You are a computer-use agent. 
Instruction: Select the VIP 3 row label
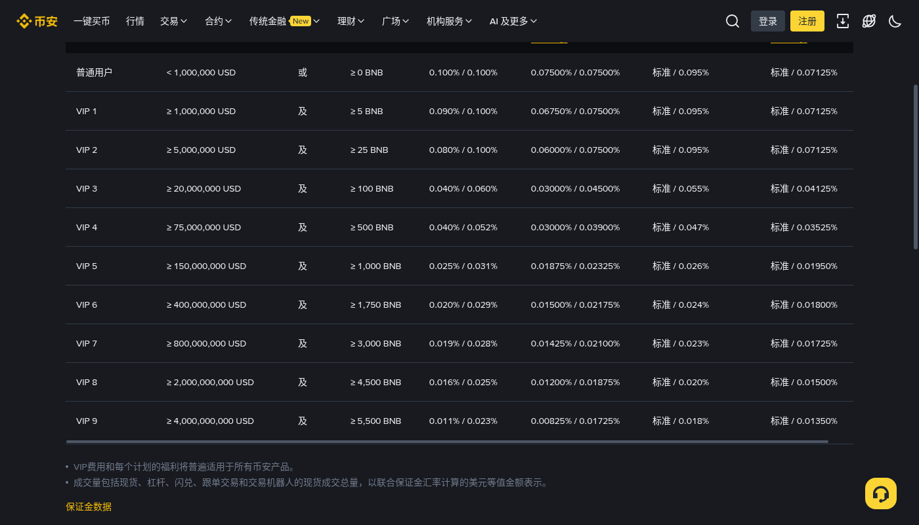(x=87, y=188)
